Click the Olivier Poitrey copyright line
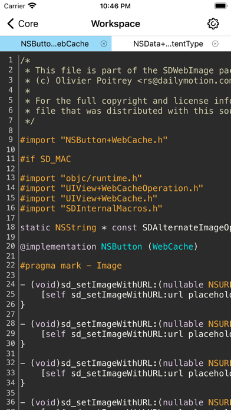 pyautogui.click(x=128, y=81)
